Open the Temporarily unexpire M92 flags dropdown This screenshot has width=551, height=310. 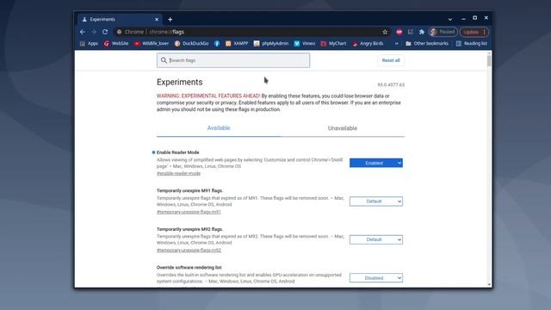click(376, 239)
